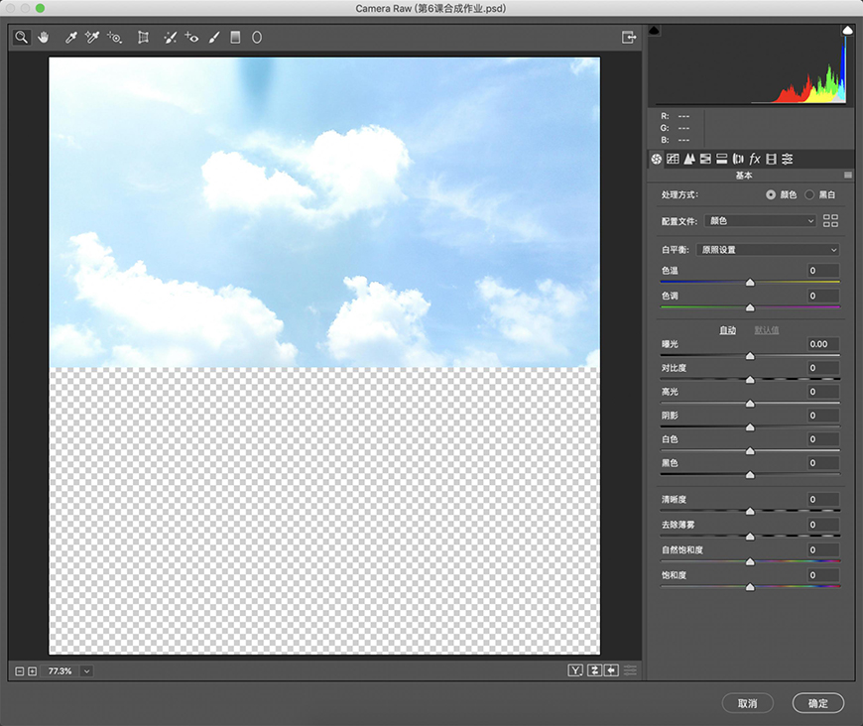Select the 颜色 treatment radio button
Viewport: 863px width, 726px height.
[771, 194]
